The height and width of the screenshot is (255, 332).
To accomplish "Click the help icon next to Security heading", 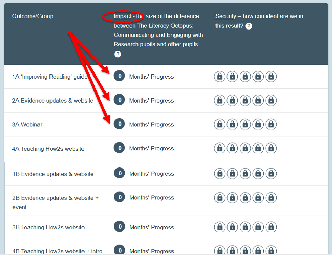I will (249, 26).
